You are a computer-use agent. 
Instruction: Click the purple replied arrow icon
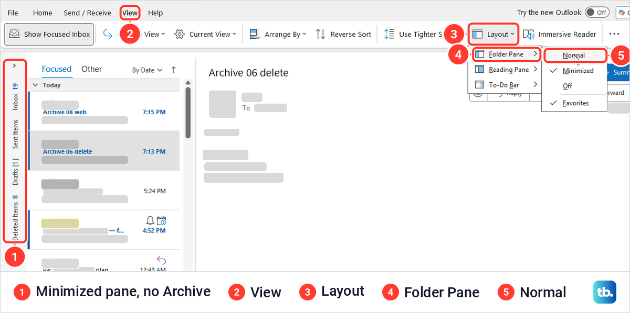161,260
